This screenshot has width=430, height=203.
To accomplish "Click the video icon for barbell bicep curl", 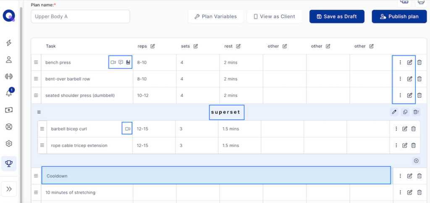I will point(128,129).
